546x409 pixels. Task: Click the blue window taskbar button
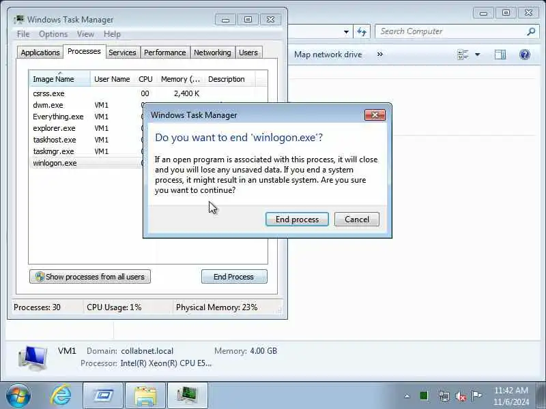[x=103, y=395]
